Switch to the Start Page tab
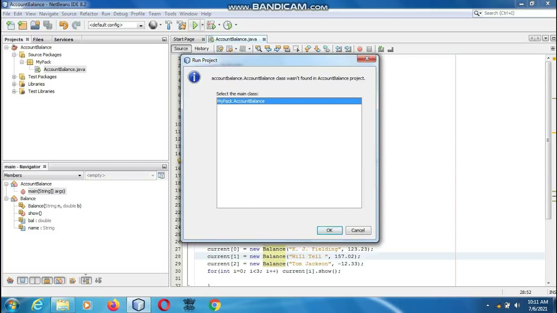Image resolution: width=557 pixels, height=313 pixels. [184, 39]
